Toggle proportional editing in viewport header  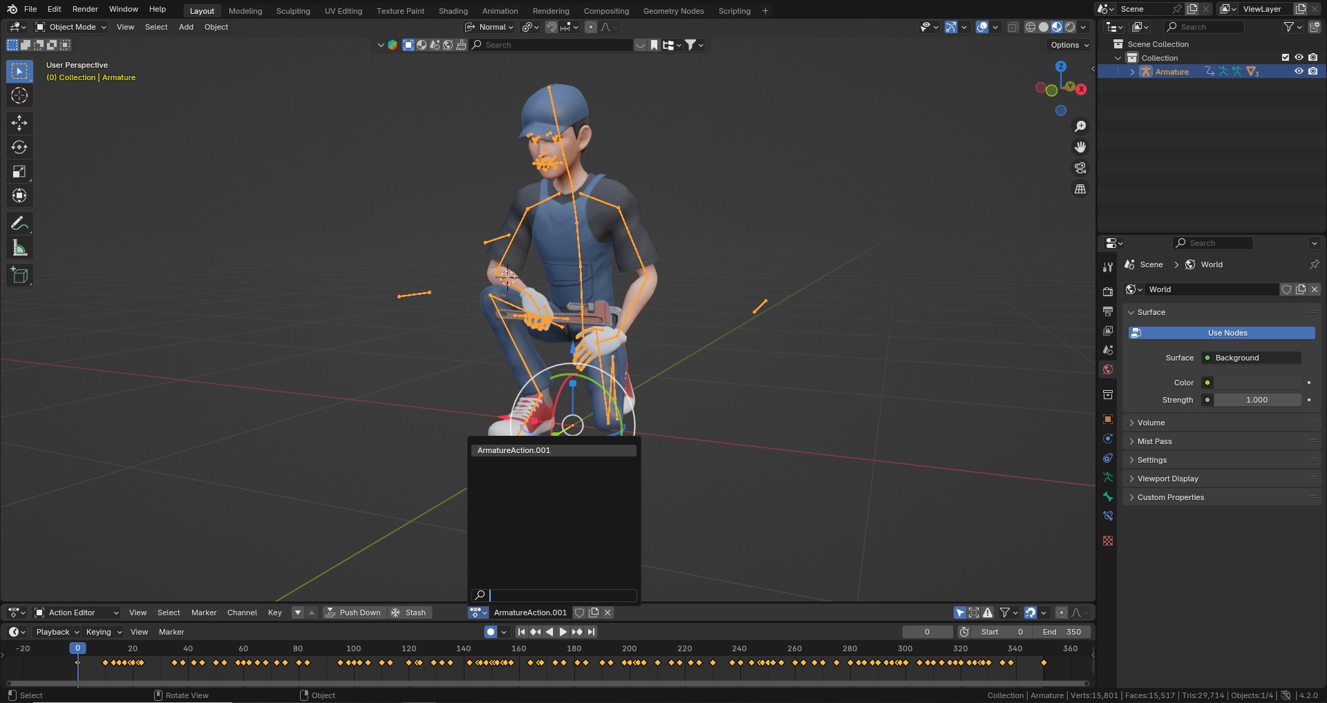pos(590,27)
